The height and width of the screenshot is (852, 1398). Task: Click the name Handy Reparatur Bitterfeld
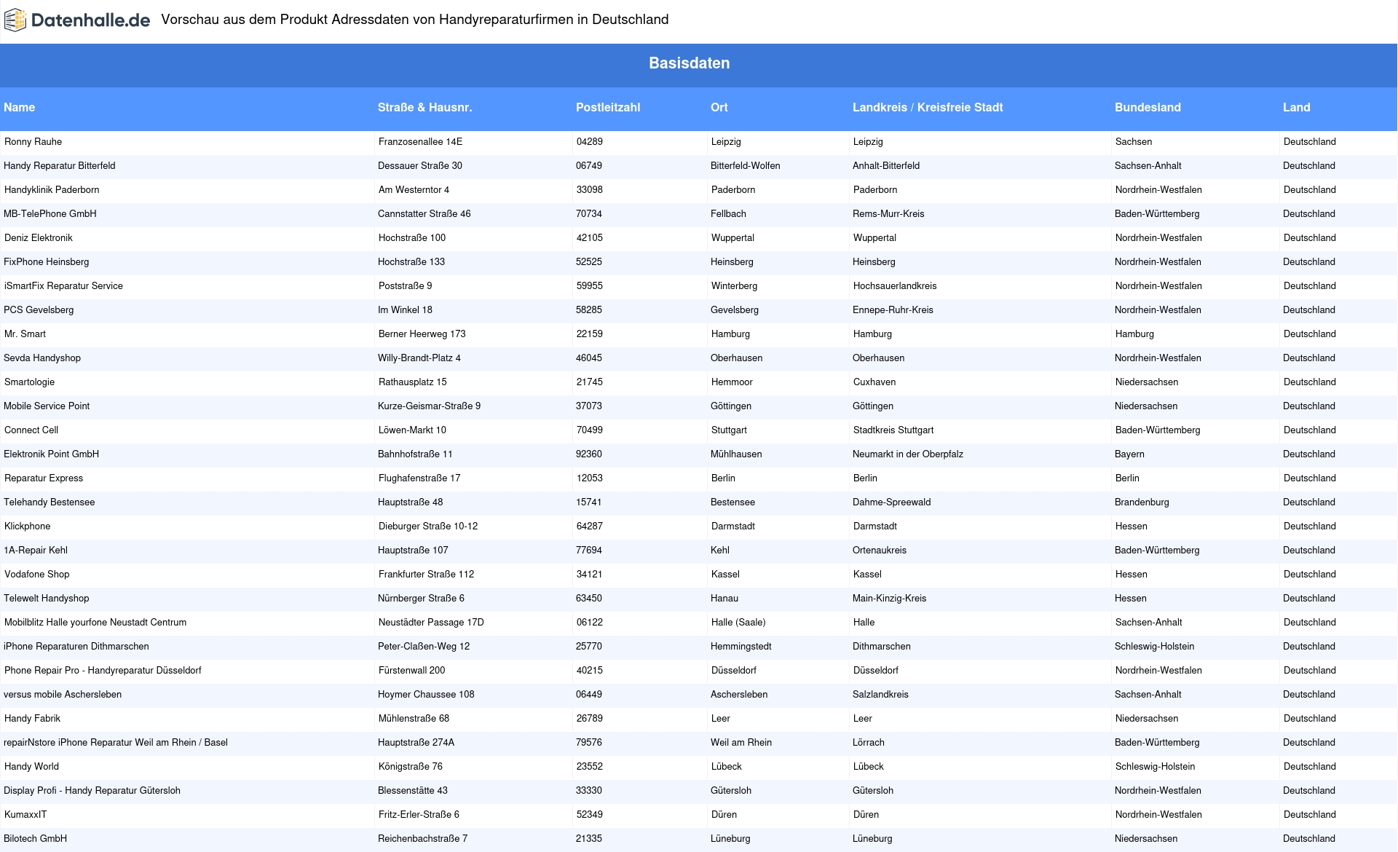(x=60, y=166)
